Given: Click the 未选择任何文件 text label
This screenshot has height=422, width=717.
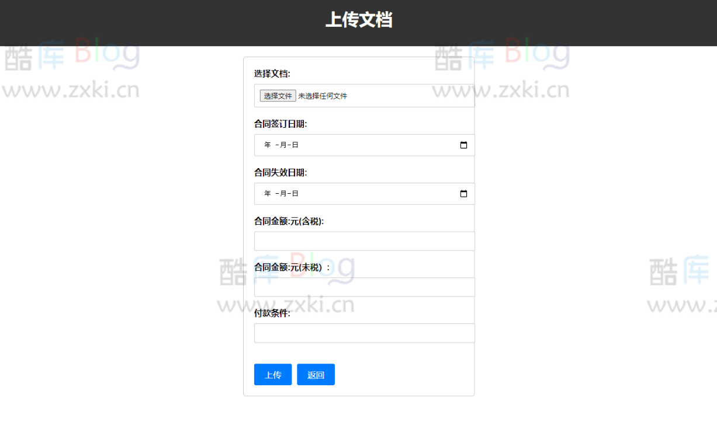Looking at the screenshot, I should (323, 95).
